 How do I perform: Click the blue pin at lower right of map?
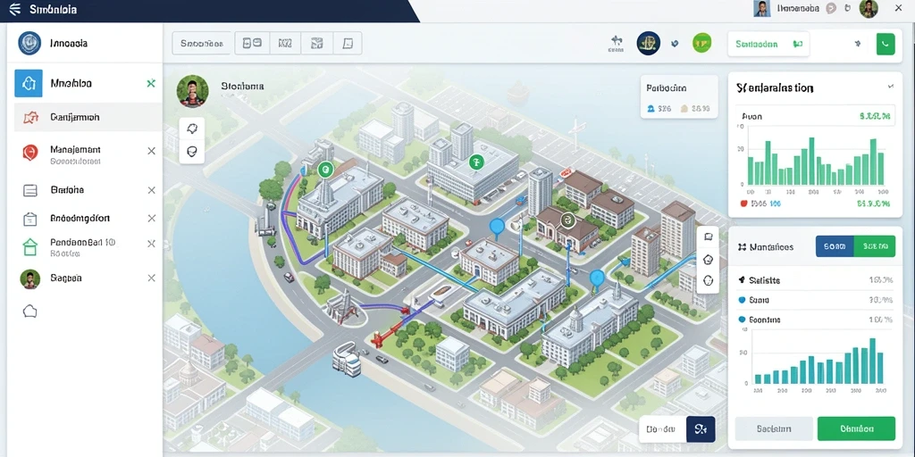[x=596, y=278]
